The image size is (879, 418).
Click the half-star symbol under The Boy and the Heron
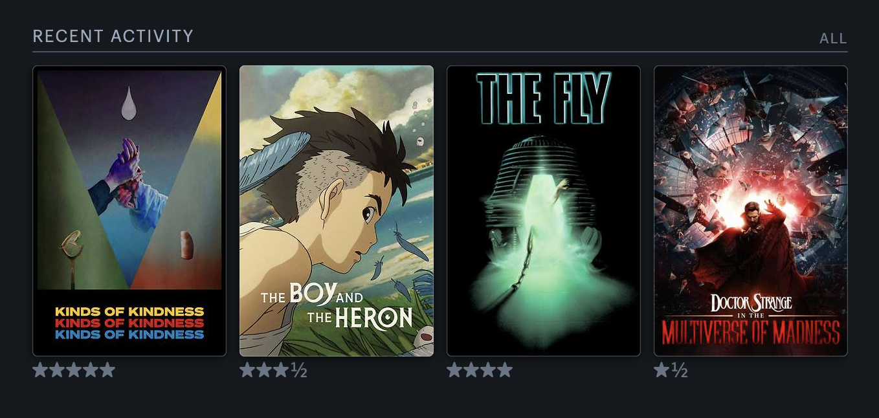pos(298,370)
